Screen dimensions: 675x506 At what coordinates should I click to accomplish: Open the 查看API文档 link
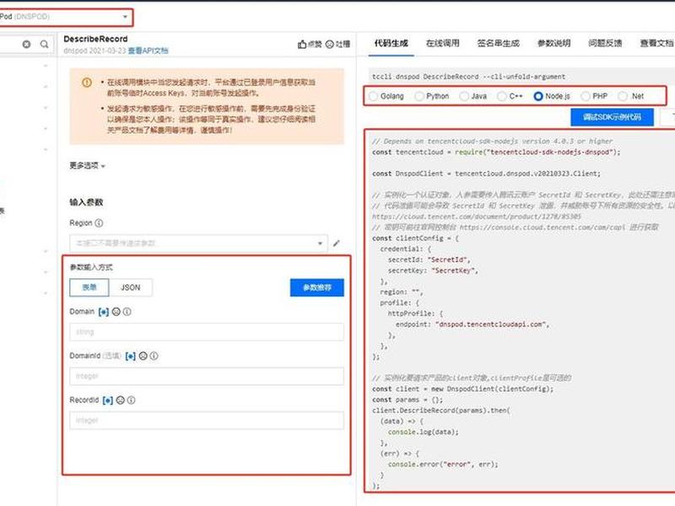(x=148, y=51)
